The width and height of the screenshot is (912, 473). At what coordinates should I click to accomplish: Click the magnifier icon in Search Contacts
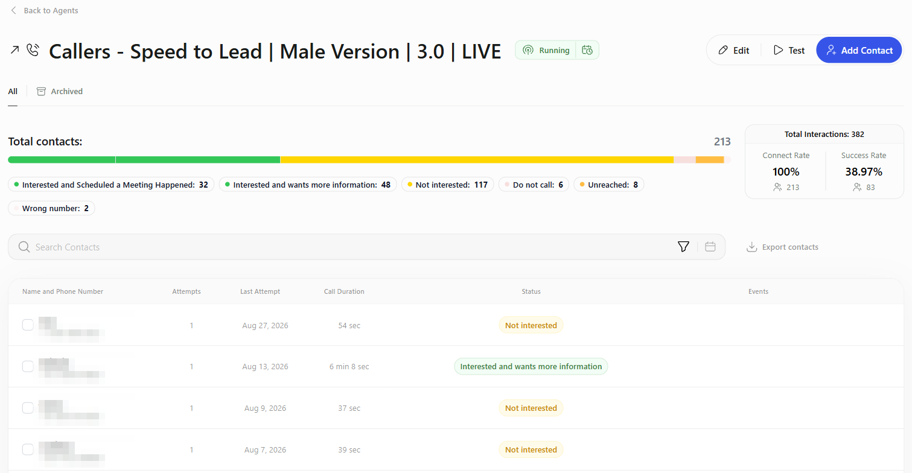[x=24, y=247]
